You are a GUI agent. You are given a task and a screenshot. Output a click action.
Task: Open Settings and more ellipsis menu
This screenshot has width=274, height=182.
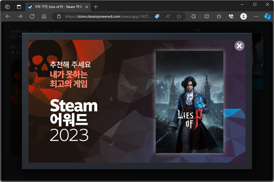256,16
